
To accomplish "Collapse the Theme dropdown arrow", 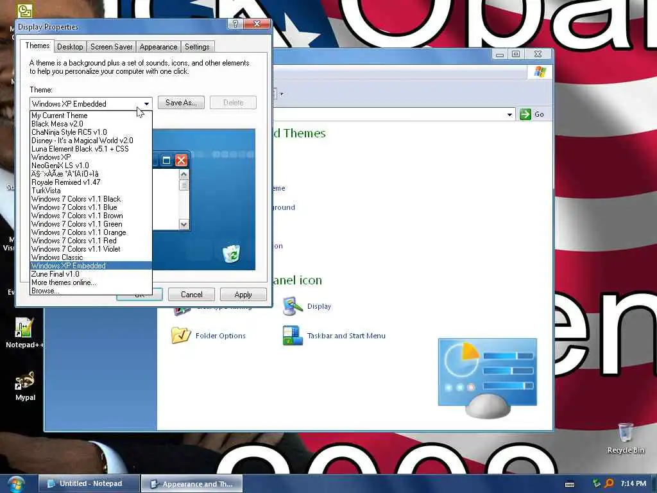I will (146, 103).
